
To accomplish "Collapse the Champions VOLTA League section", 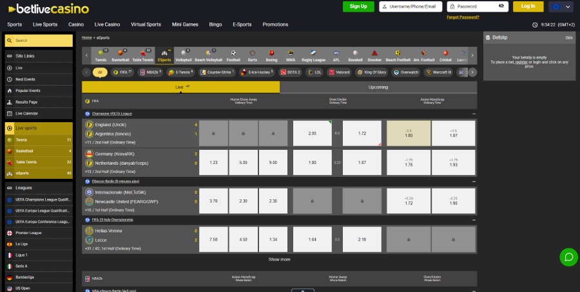I will (474, 114).
